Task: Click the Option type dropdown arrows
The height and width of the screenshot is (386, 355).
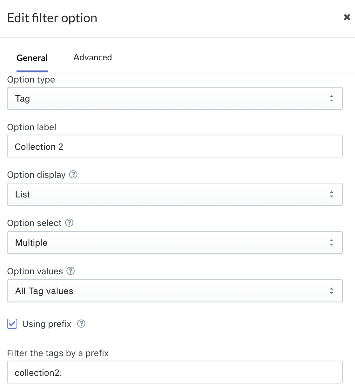Action: click(x=331, y=98)
